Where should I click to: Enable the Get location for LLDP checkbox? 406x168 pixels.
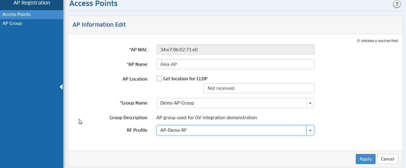tap(159, 79)
